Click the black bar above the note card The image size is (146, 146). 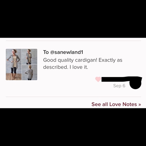click(73, 19)
